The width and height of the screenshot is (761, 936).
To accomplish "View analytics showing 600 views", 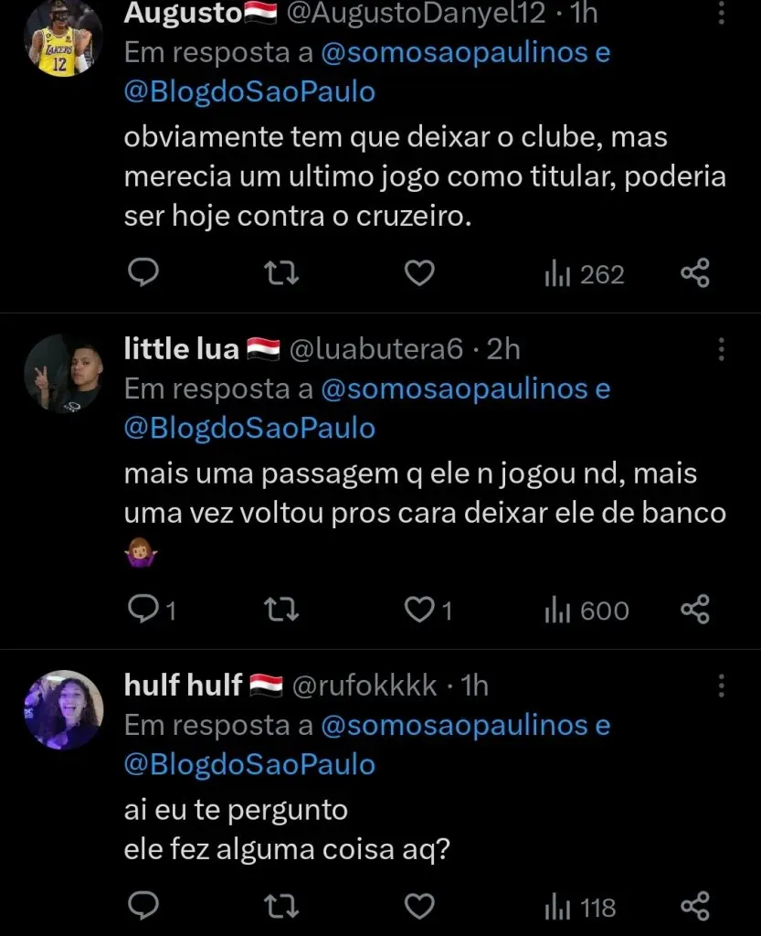I will [587, 611].
